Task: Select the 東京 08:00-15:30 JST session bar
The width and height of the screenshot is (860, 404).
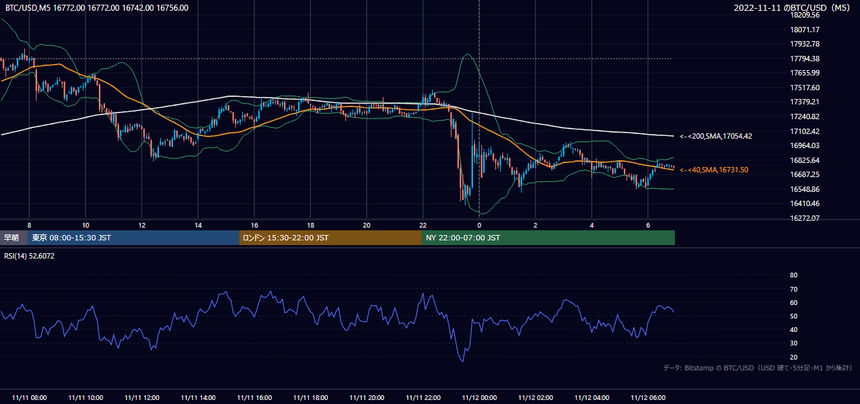Action: [x=134, y=238]
